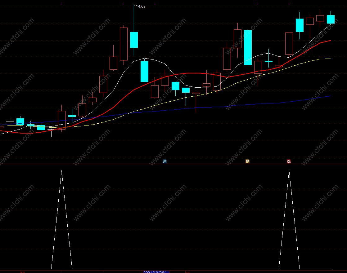Image resolution: width=347 pixels, height=273 pixels.
Task: Click the month 11 axis label
Action: (x=188, y=272)
